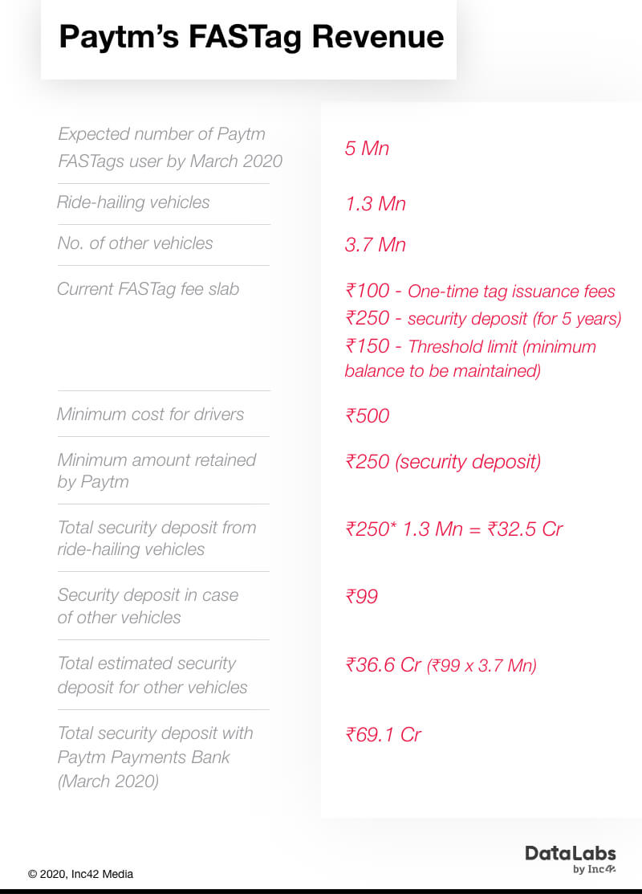The height and width of the screenshot is (894, 642).
Task: Click the Minimum amount retained by Paytm label
Action: (156, 471)
